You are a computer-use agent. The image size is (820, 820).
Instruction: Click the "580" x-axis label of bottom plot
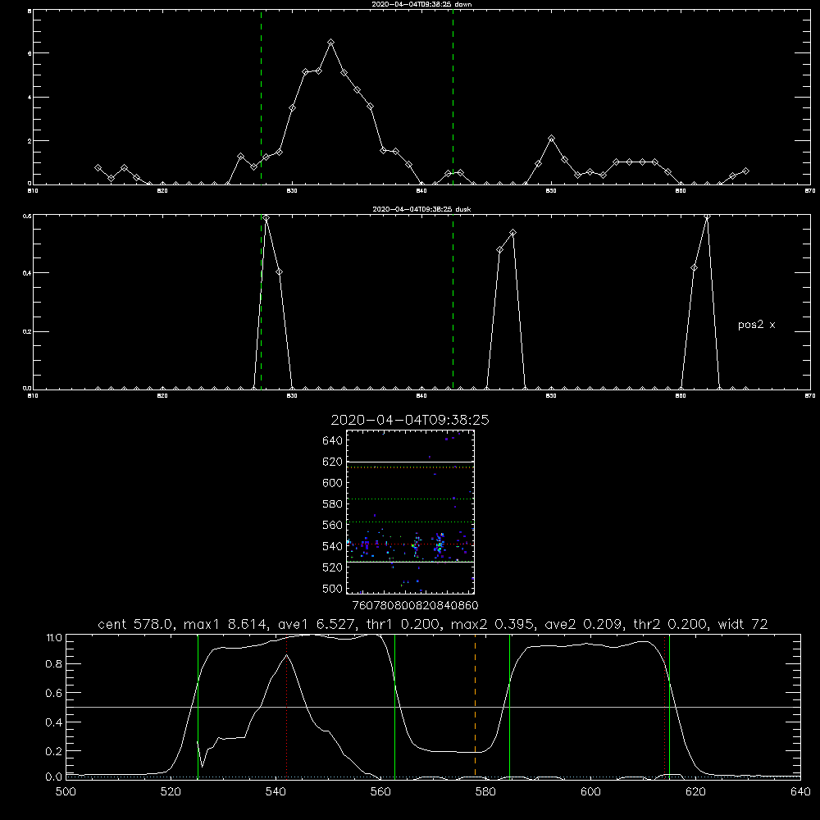(x=485, y=792)
